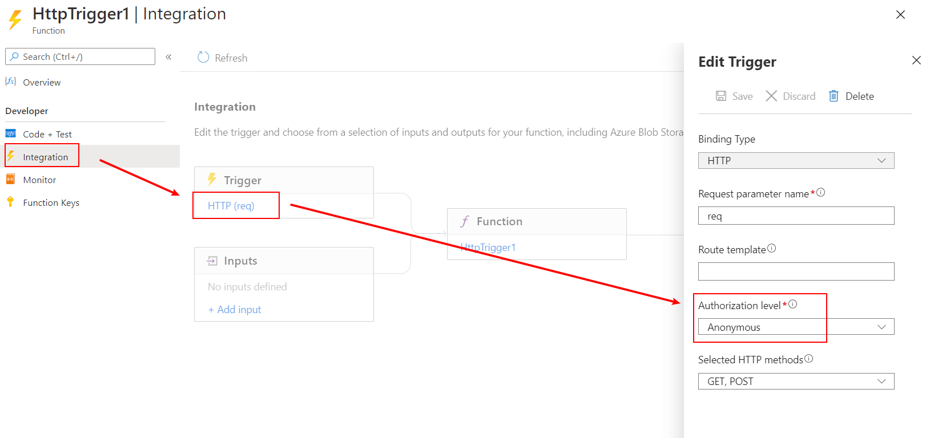
Task: Click the Save disk icon
Action: (721, 96)
